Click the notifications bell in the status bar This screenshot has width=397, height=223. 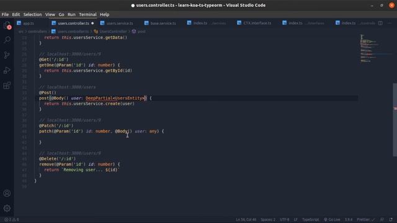coord(391,219)
